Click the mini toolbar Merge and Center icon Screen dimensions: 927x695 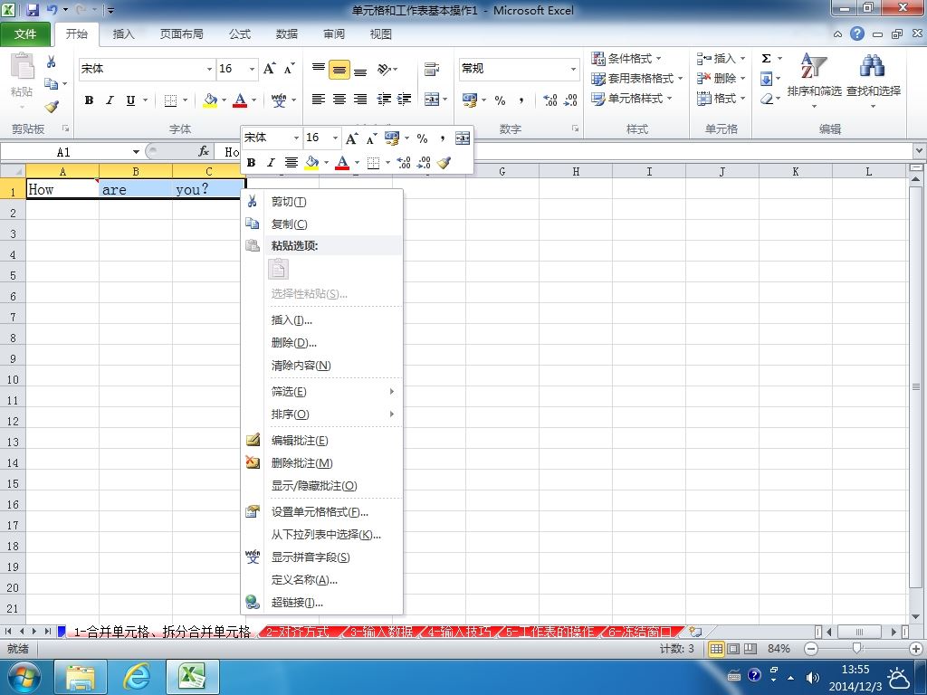pos(463,138)
